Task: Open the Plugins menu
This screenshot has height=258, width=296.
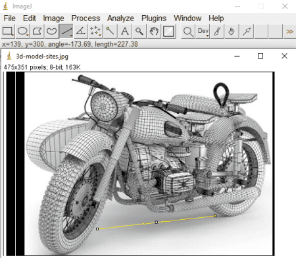Action: pos(154,18)
